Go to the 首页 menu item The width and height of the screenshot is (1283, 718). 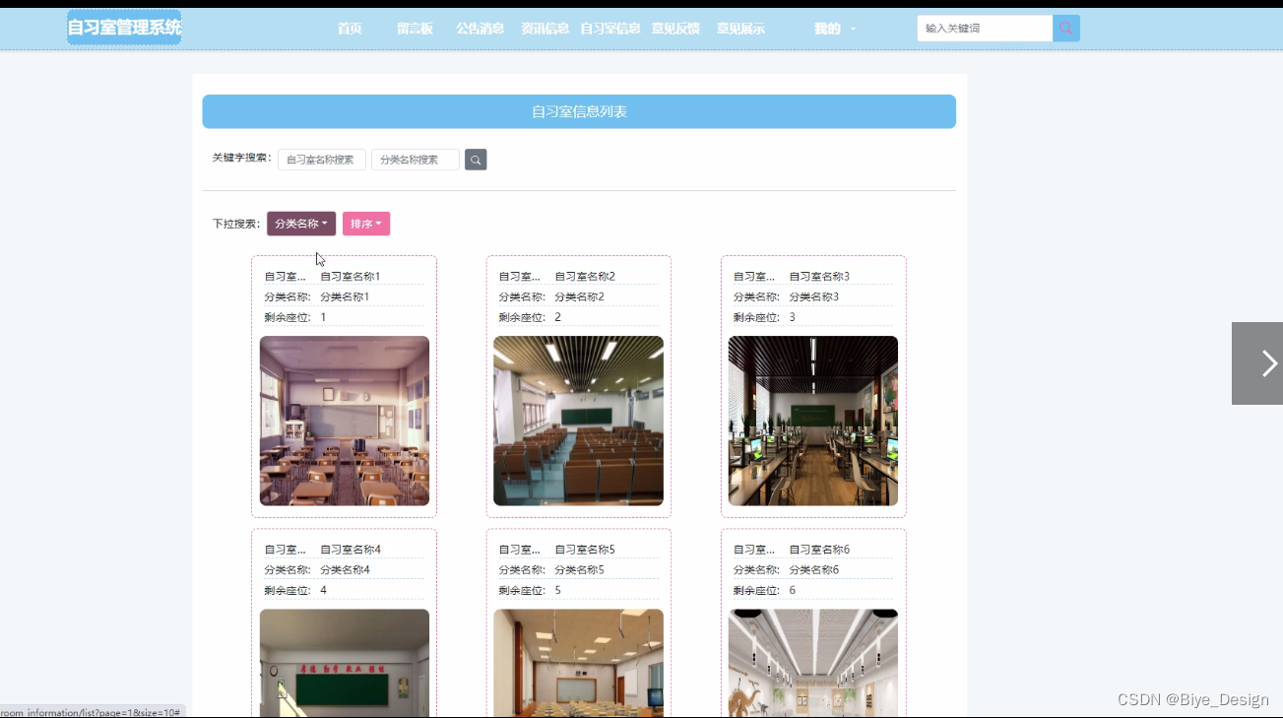[350, 29]
